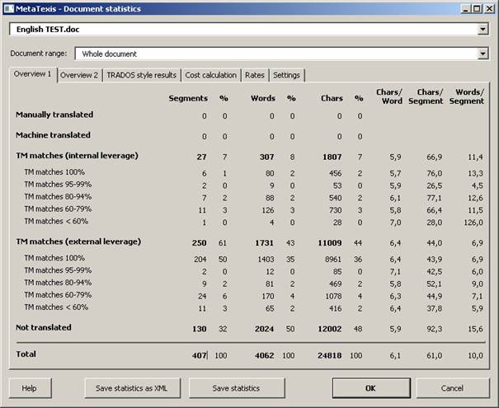499x408 pixels.
Task: Click internal leverage words value 307
Action: click(x=266, y=157)
